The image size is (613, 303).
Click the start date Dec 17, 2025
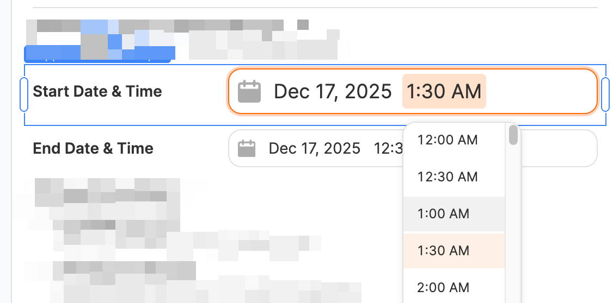pyautogui.click(x=333, y=92)
